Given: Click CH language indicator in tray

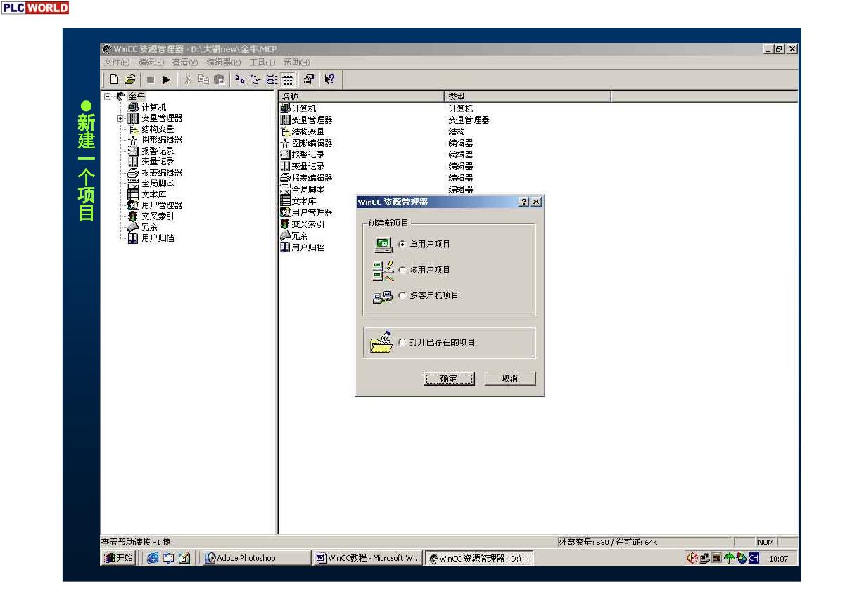Looking at the screenshot, I should click(x=754, y=558).
